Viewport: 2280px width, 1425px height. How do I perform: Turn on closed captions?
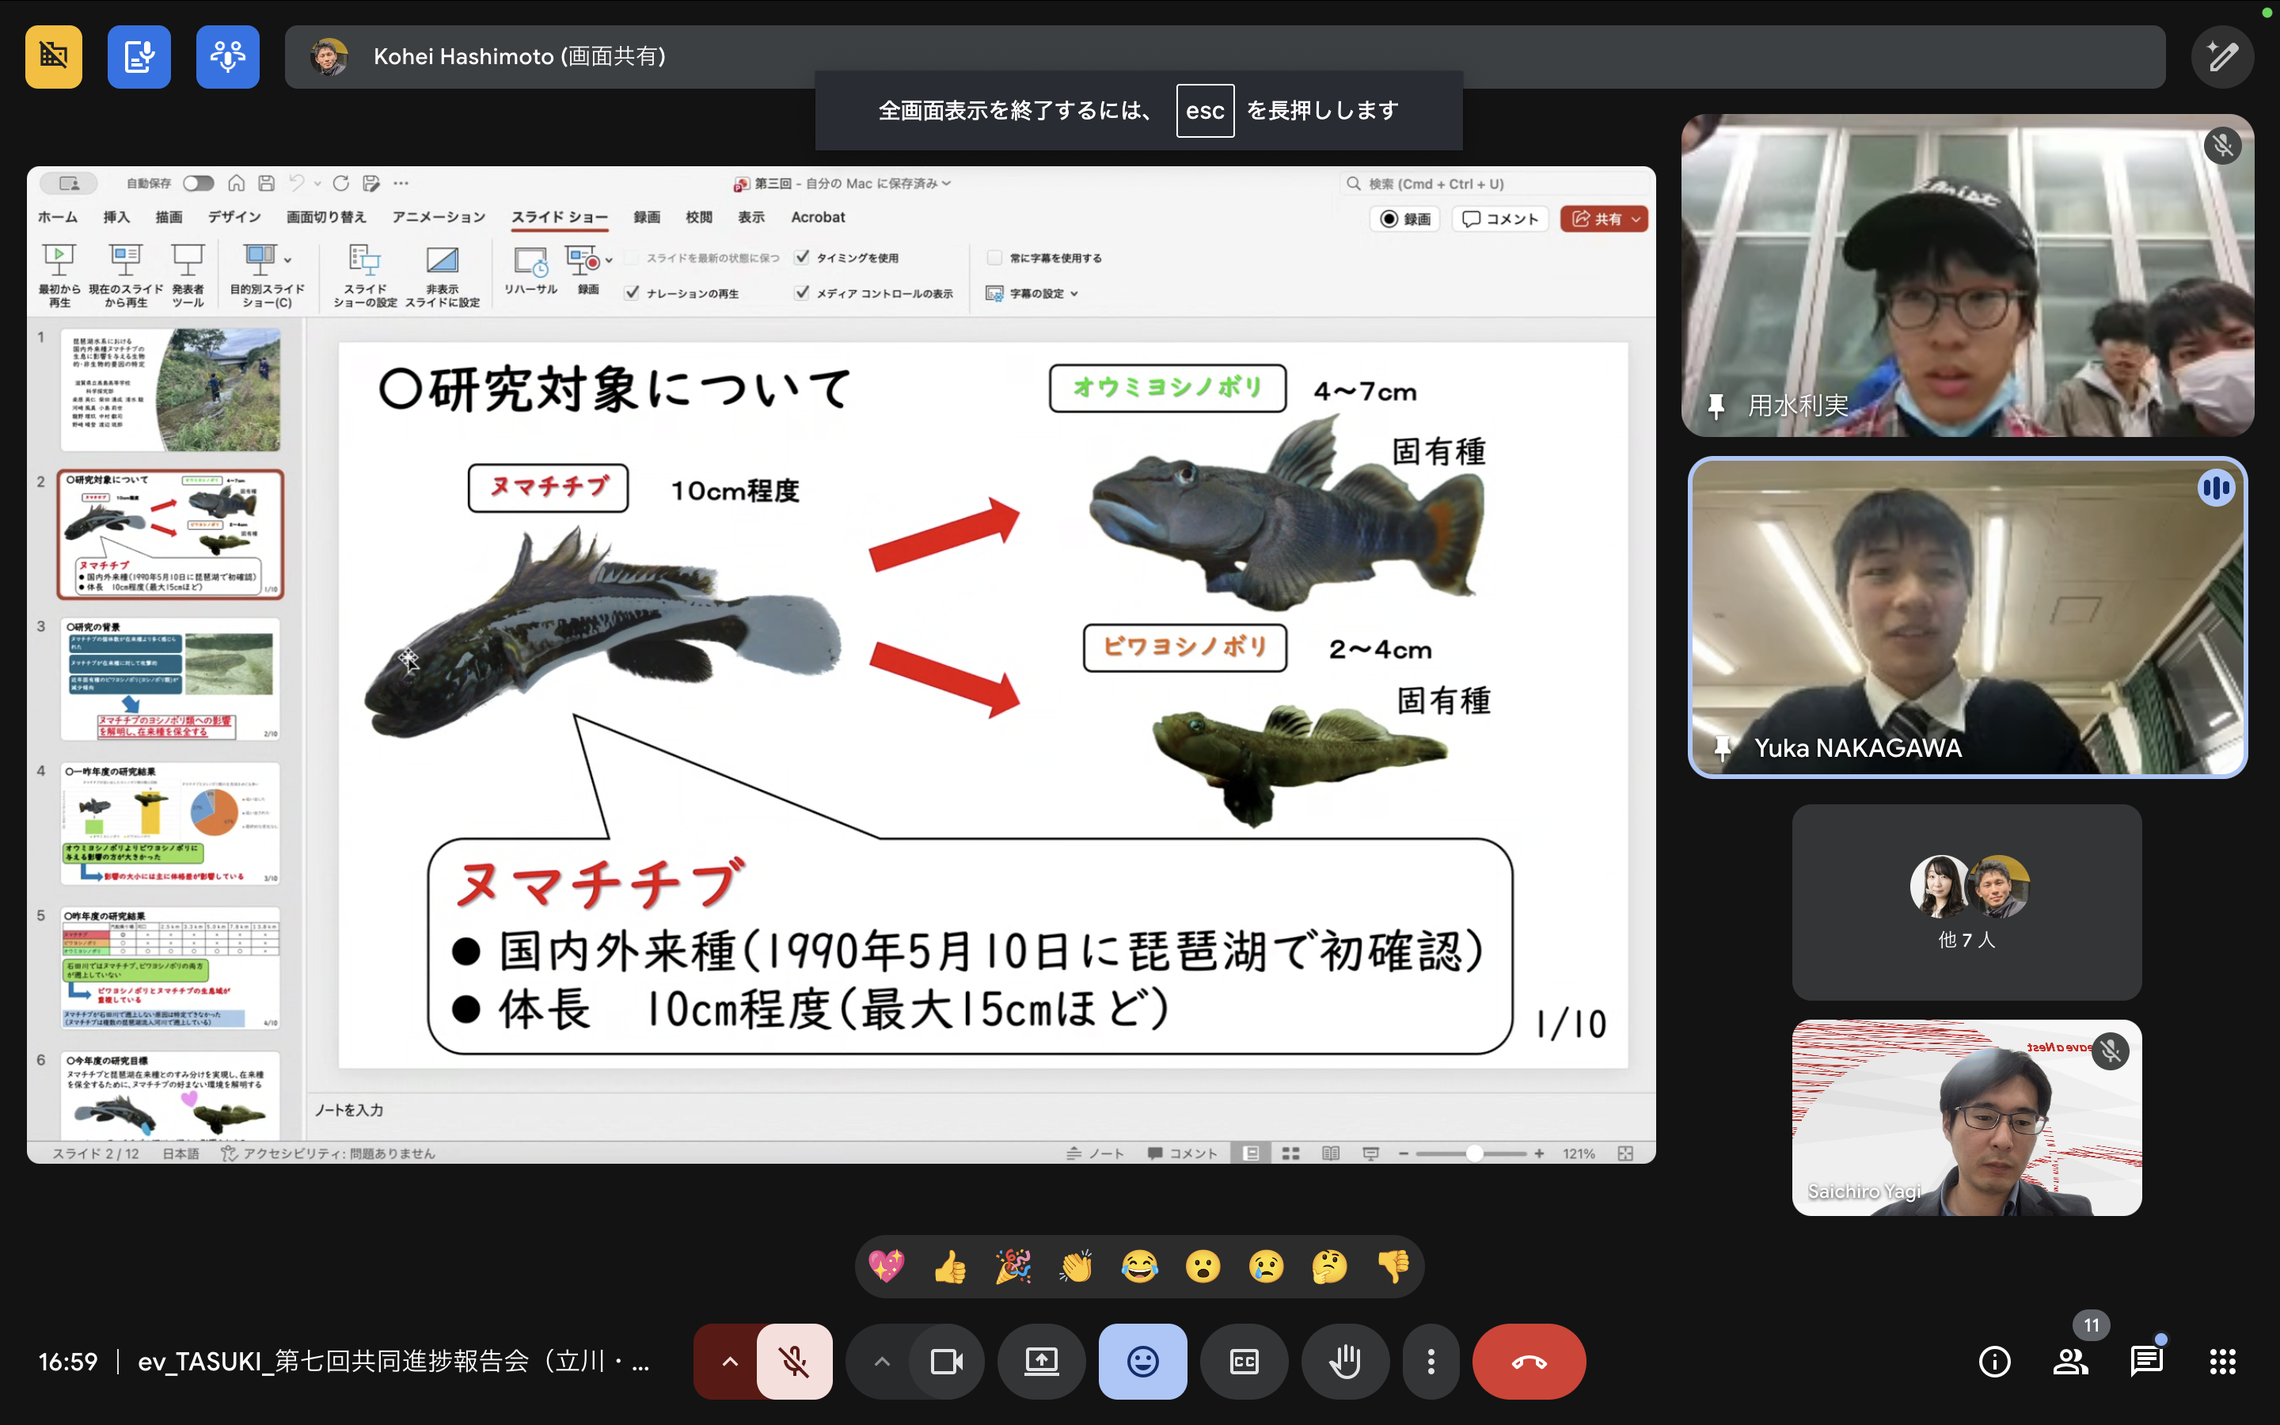(1244, 1361)
